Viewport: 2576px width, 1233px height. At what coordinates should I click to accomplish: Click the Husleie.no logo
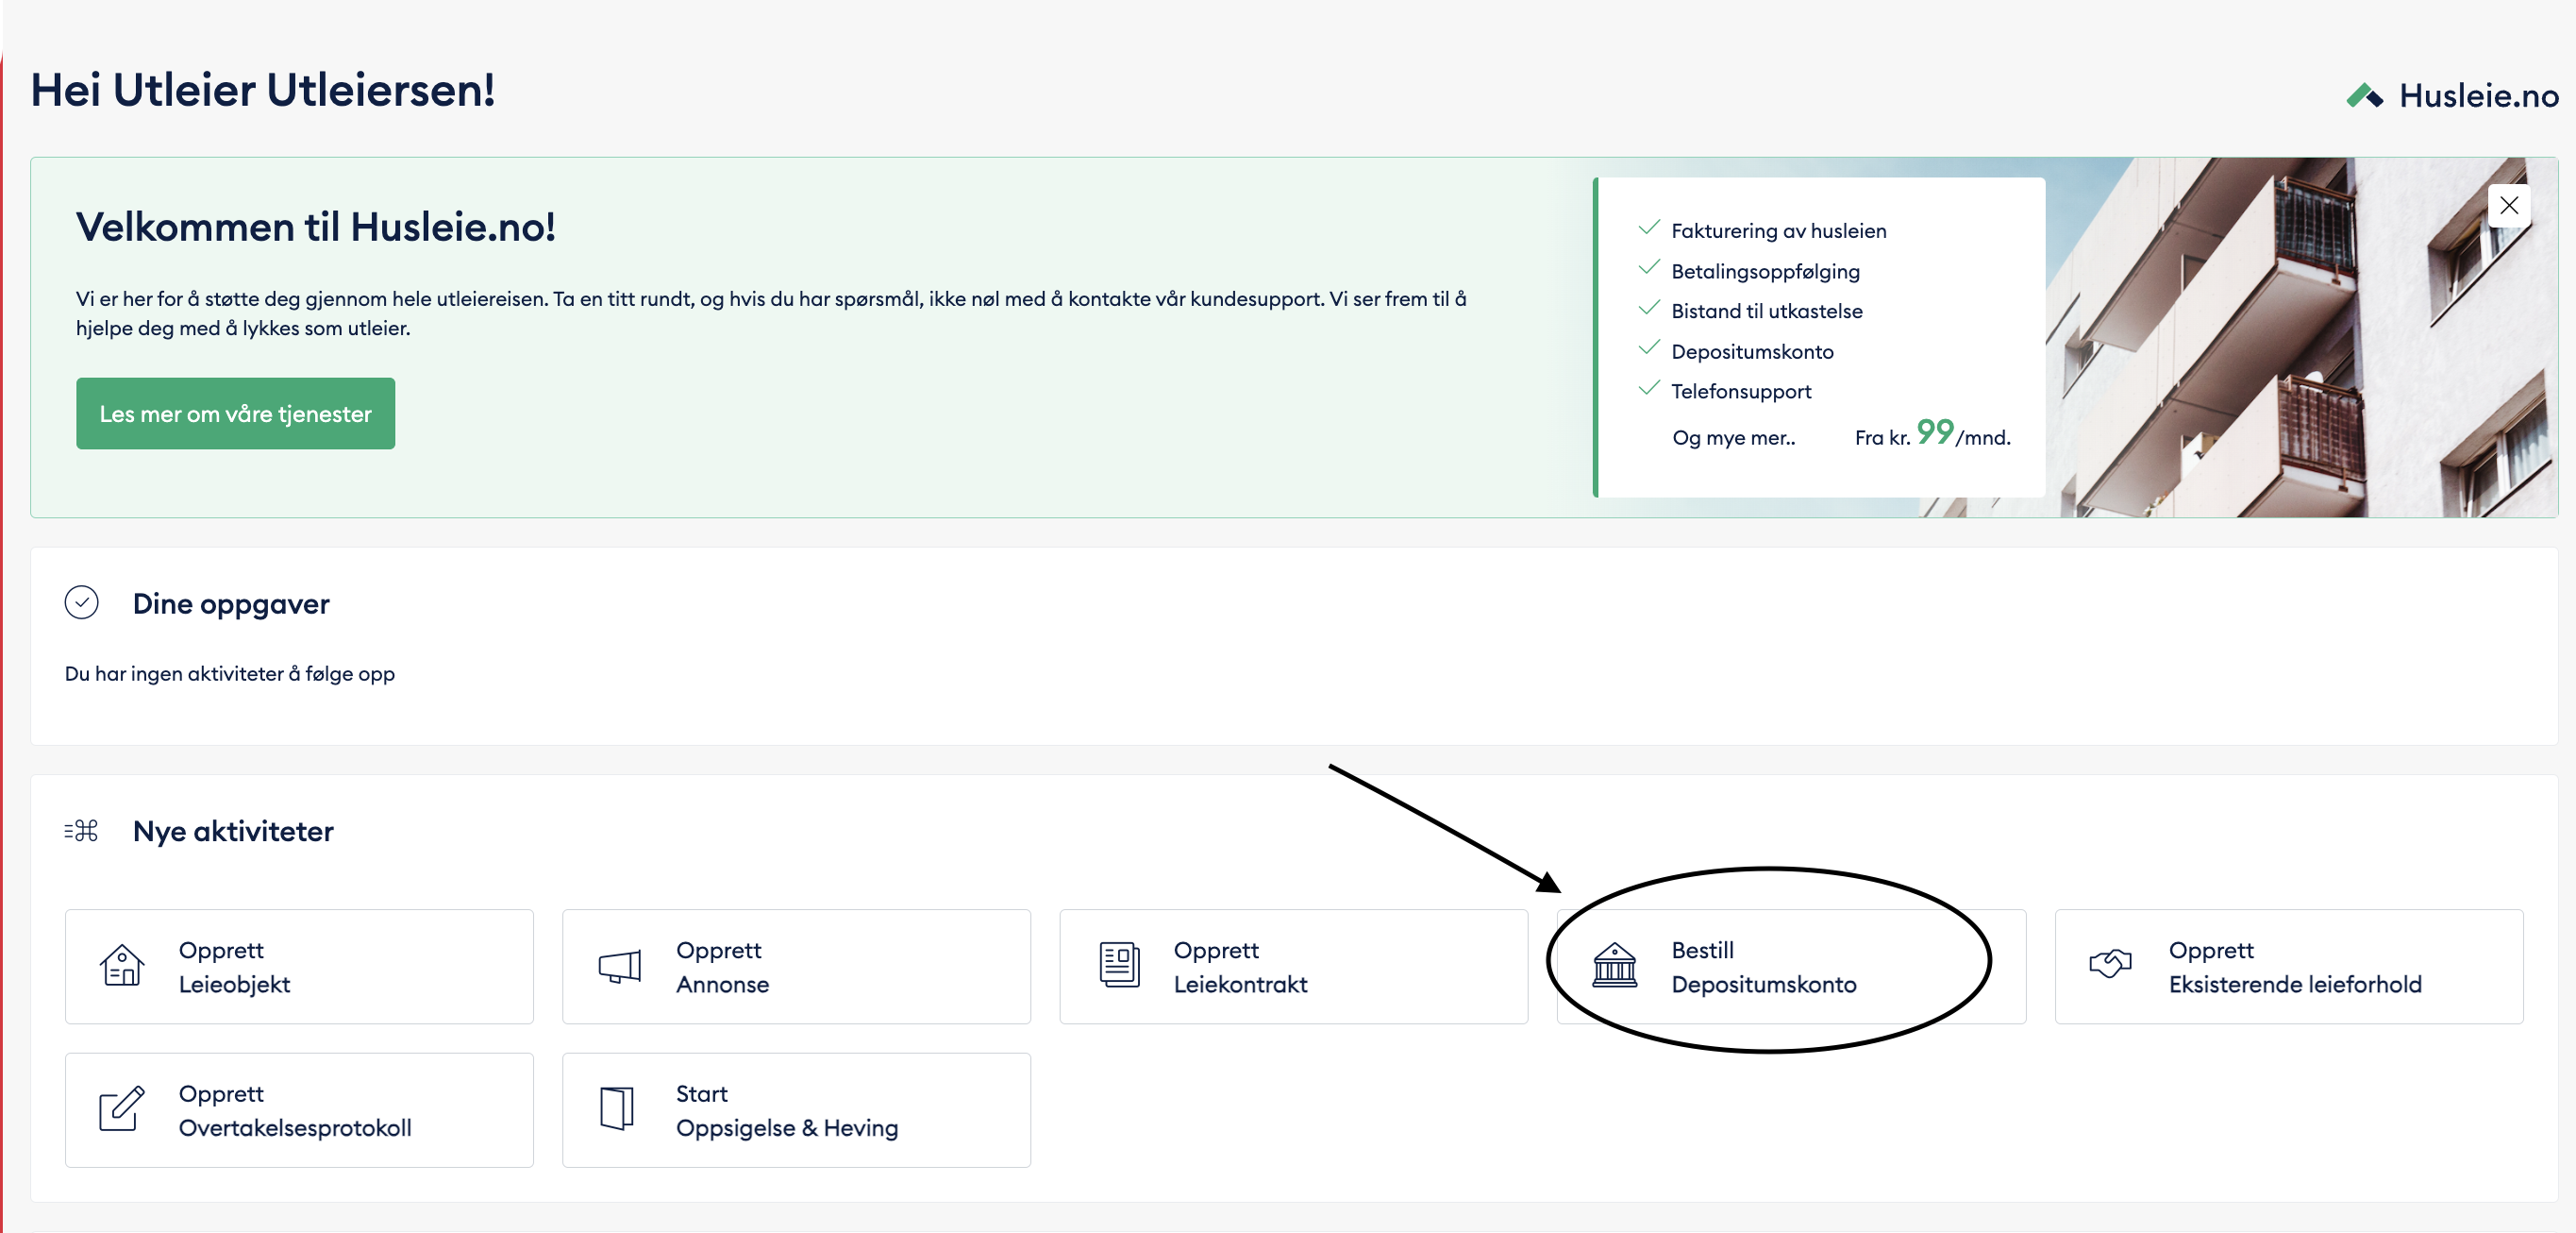pyautogui.click(x=2452, y=96)
